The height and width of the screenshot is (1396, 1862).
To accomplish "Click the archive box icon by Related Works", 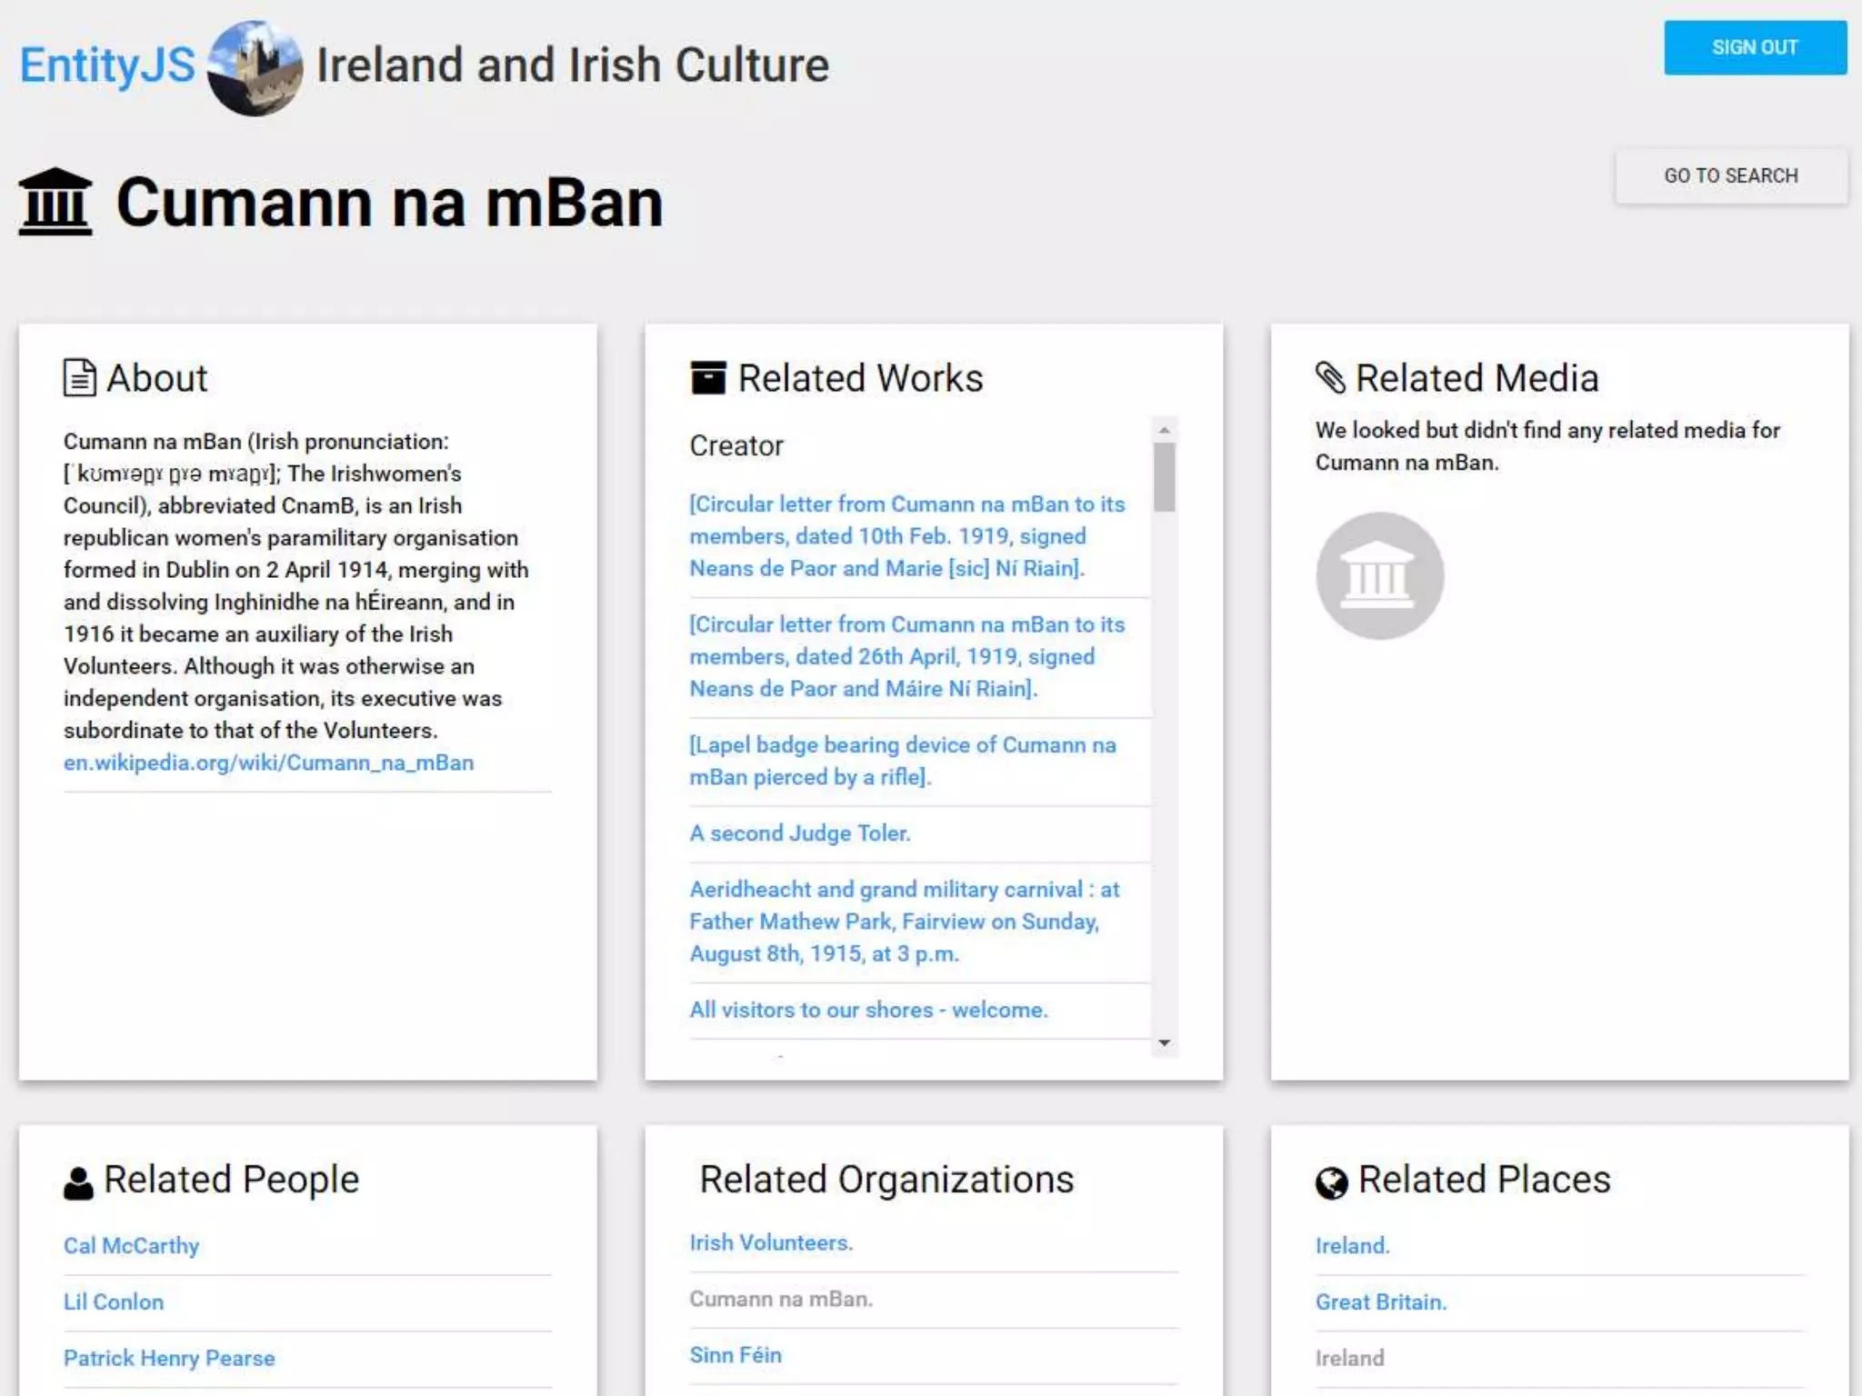I will coord(708,378).
